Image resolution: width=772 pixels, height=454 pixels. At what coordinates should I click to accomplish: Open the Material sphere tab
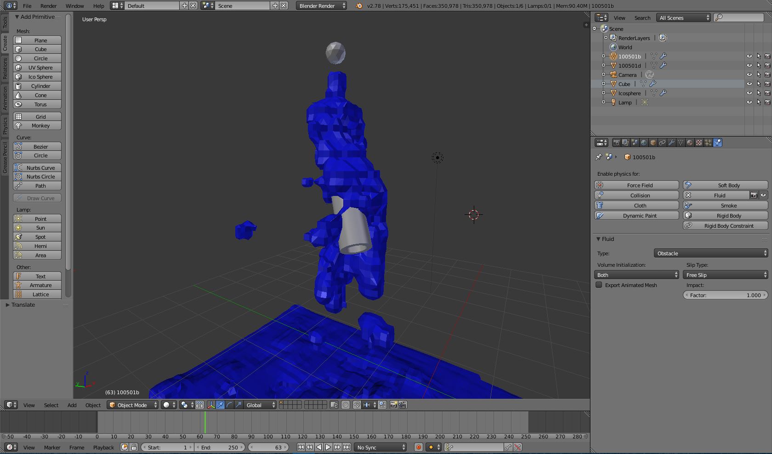tap(690, 143)
